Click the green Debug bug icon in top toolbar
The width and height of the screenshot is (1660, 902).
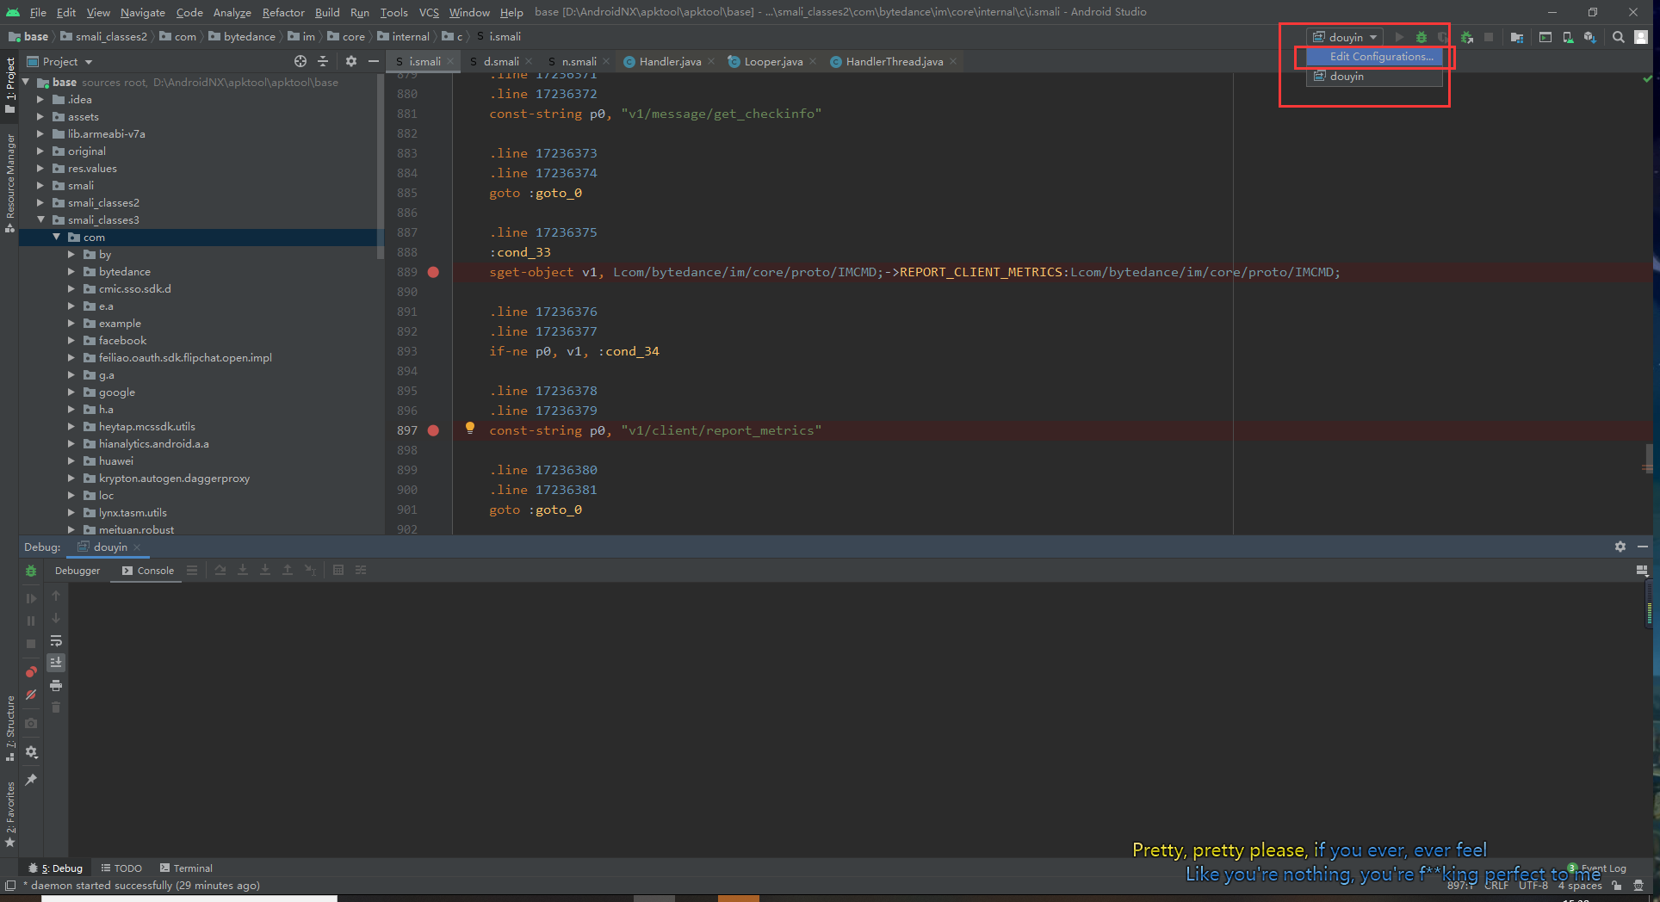point(1422,37)
